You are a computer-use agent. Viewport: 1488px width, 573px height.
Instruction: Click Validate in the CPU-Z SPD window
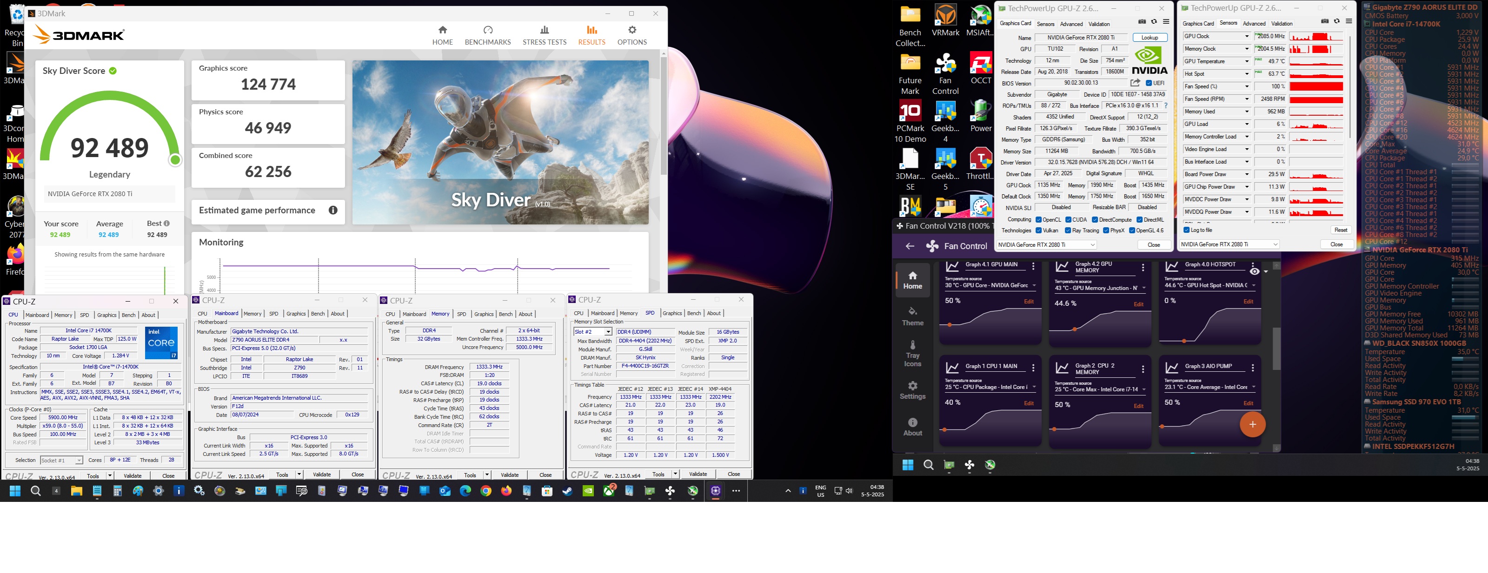698,474
